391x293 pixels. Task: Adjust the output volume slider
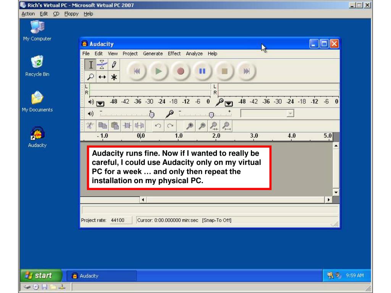(152, 114)
